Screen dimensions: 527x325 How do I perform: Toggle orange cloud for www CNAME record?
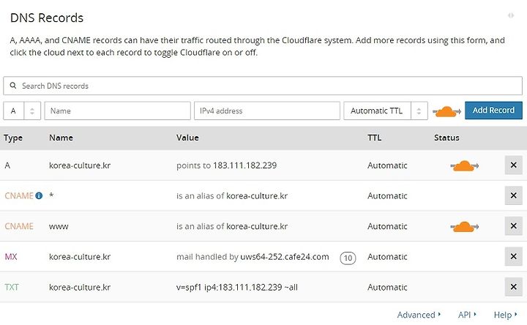tap(465, 227)
